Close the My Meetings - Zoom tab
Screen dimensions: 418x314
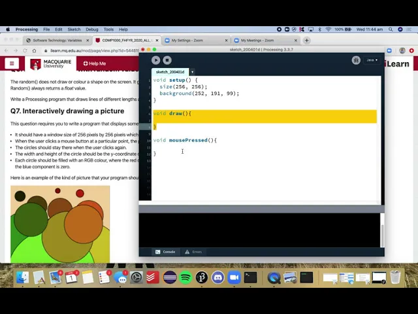(296, 41)
